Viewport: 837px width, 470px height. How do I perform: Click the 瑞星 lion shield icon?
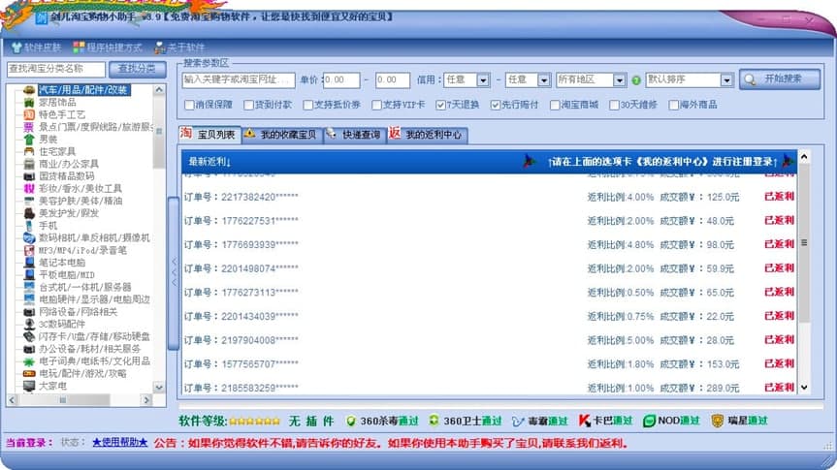point(718,421)
